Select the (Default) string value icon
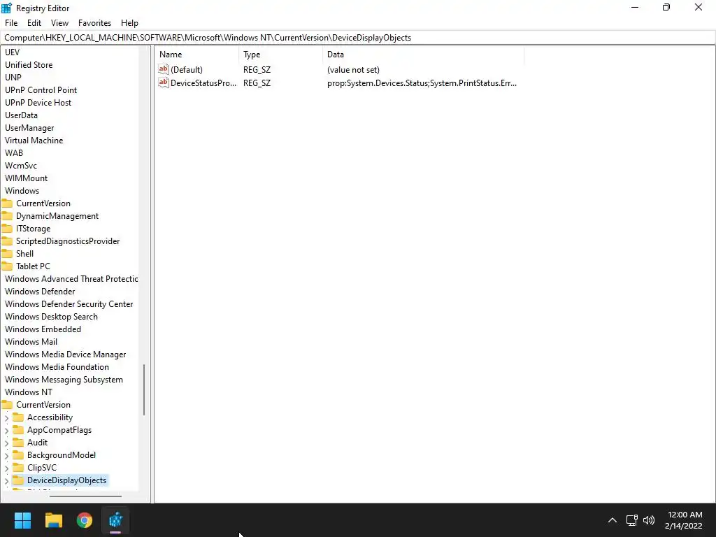This screenshot has height=537, width=716. click(x=164, y=69)
